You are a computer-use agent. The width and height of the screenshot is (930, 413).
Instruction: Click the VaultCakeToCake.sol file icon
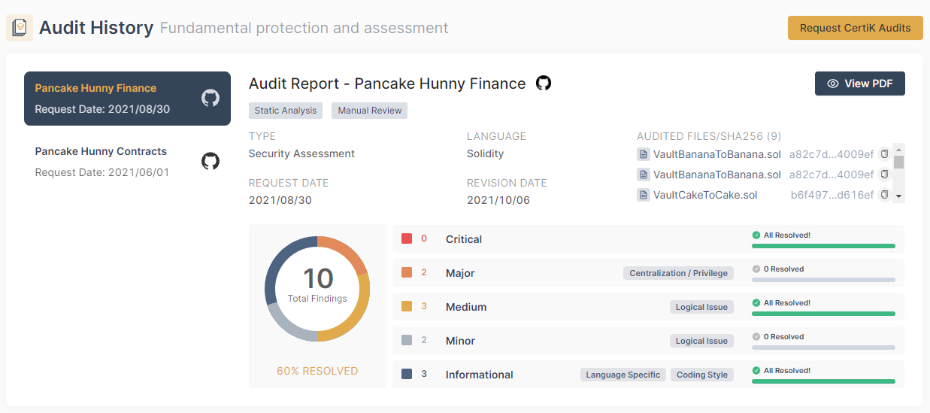click(644, 195)
